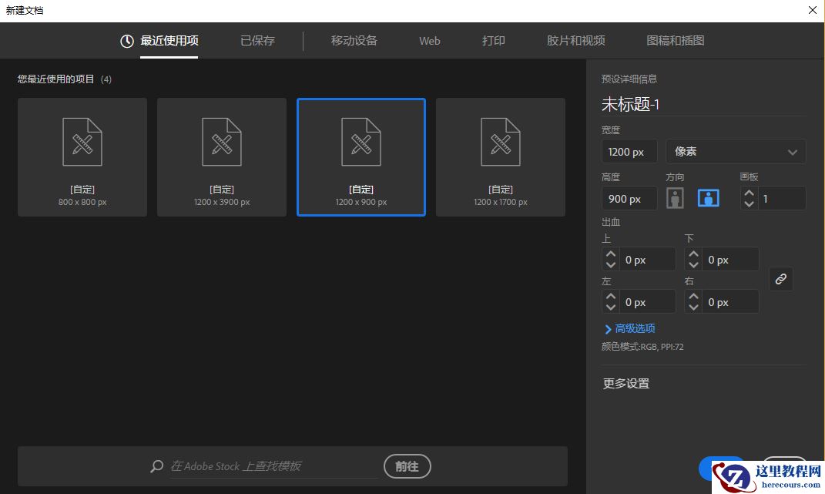The height and width of the screenshot is (494, 825).
Task: Click the chain icon to link bleed values
Action: pyautogui.click(x=781, y=279)
